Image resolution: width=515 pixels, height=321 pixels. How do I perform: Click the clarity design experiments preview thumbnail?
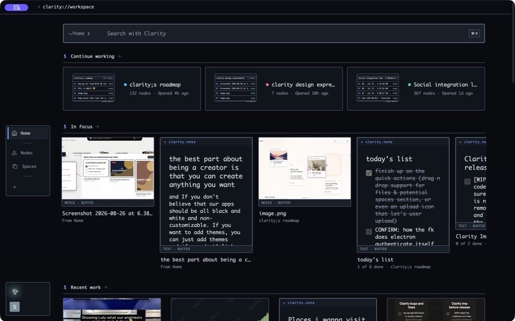(x=236, y=88)
